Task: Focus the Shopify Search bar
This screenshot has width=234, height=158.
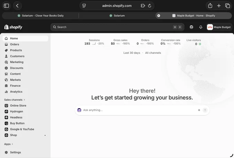Action: (117, 27)
